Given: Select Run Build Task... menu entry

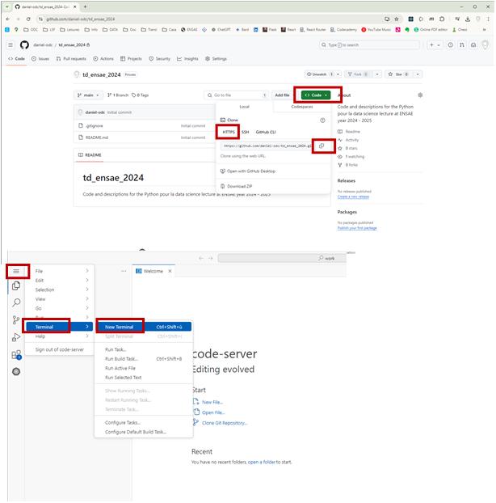Looking at the screenshot, I should tap(144, 358).
